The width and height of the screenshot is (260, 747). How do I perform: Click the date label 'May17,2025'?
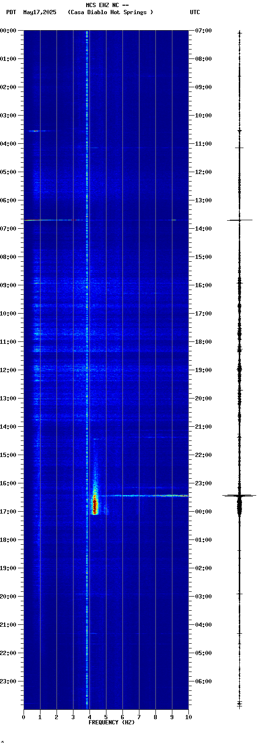tap(40, 12)
